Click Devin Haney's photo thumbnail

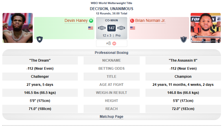pos(18,28)
